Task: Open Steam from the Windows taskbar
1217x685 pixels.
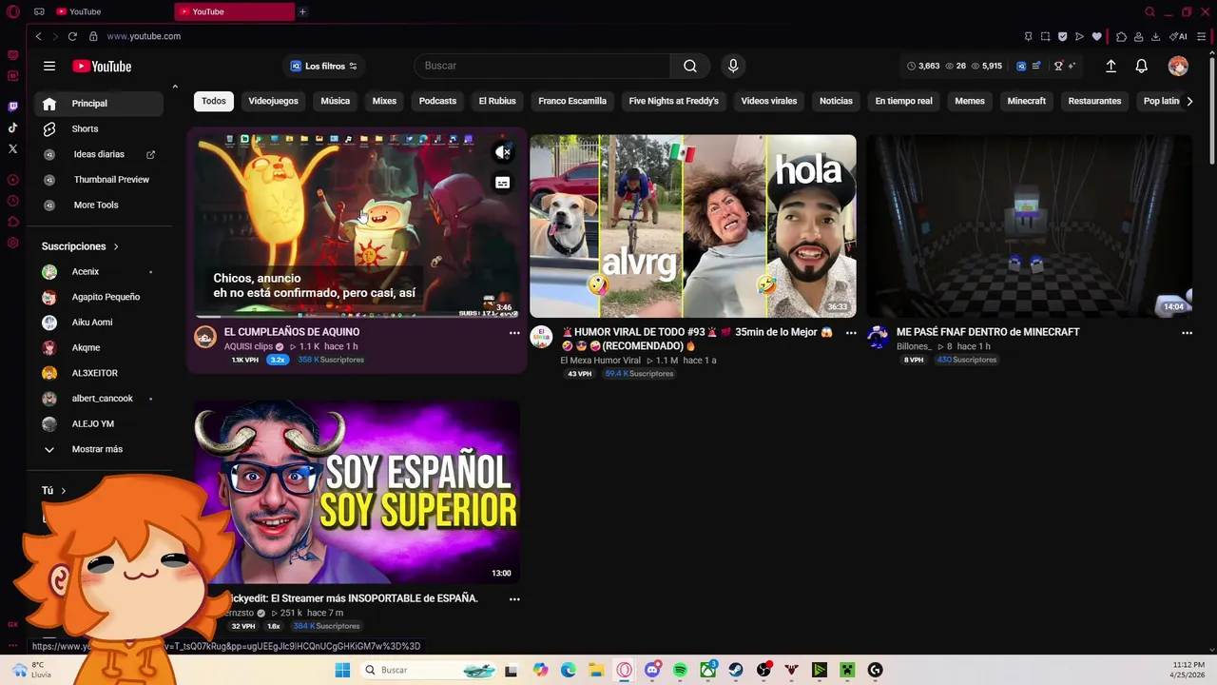Action: click(736, 671)
